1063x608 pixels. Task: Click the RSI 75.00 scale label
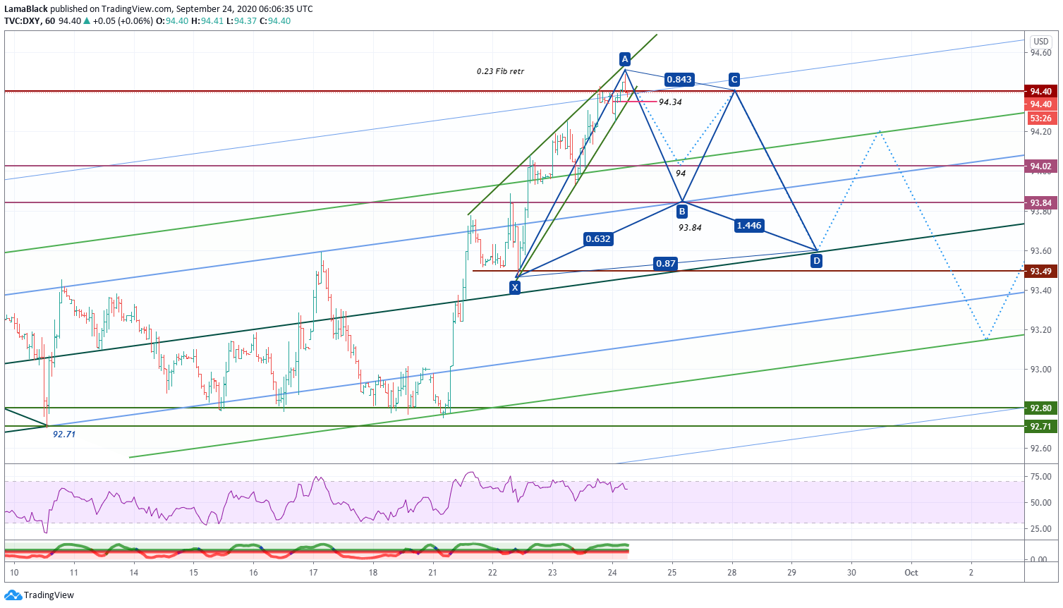[x=1041, y=478]
